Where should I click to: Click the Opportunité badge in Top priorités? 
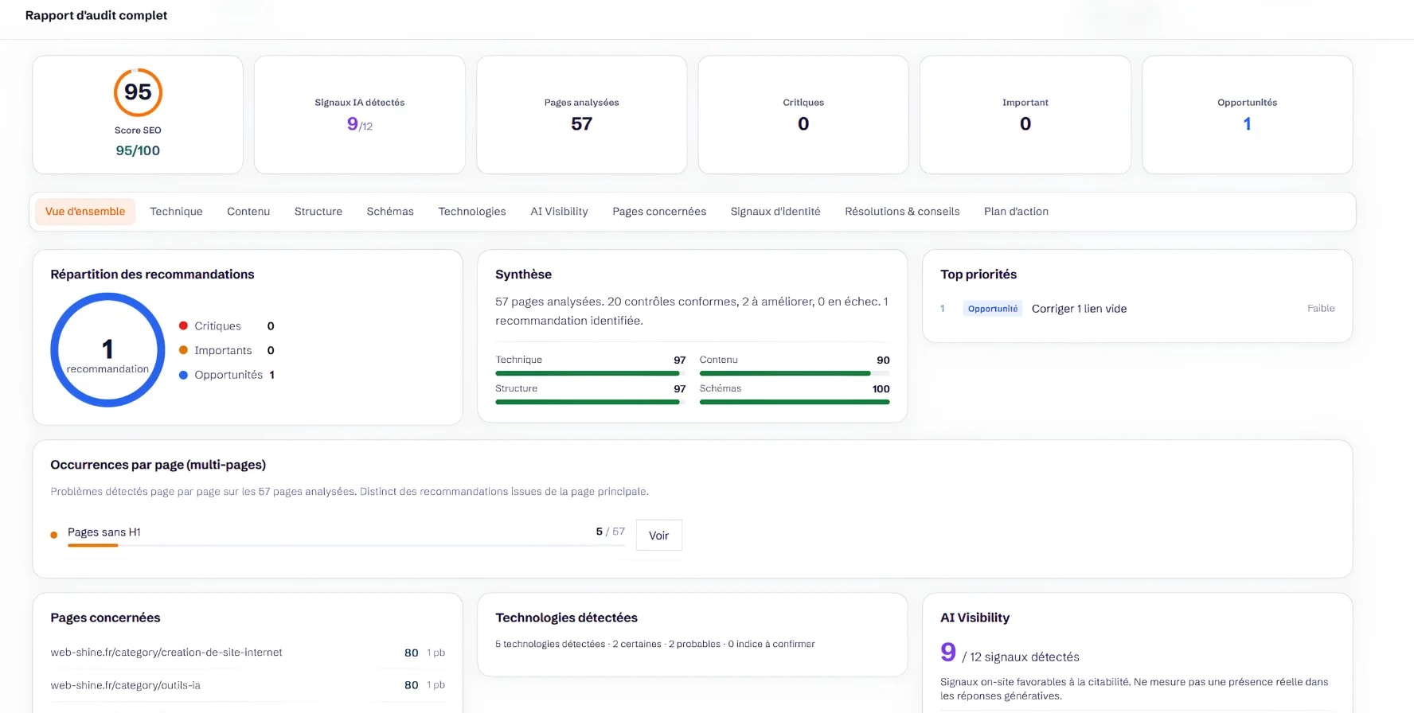(992, 309)
